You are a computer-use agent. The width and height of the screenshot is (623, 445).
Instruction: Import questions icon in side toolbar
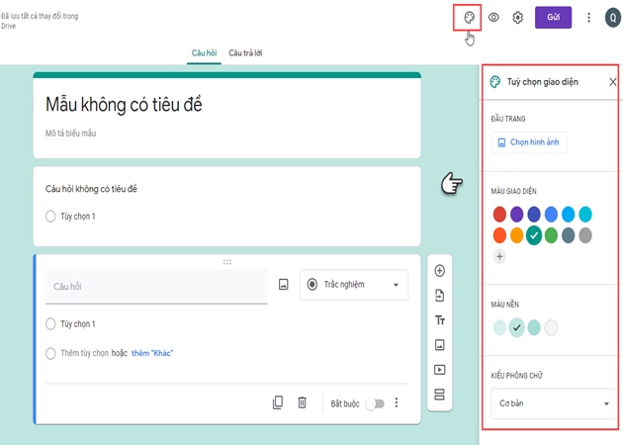point(439,296)
